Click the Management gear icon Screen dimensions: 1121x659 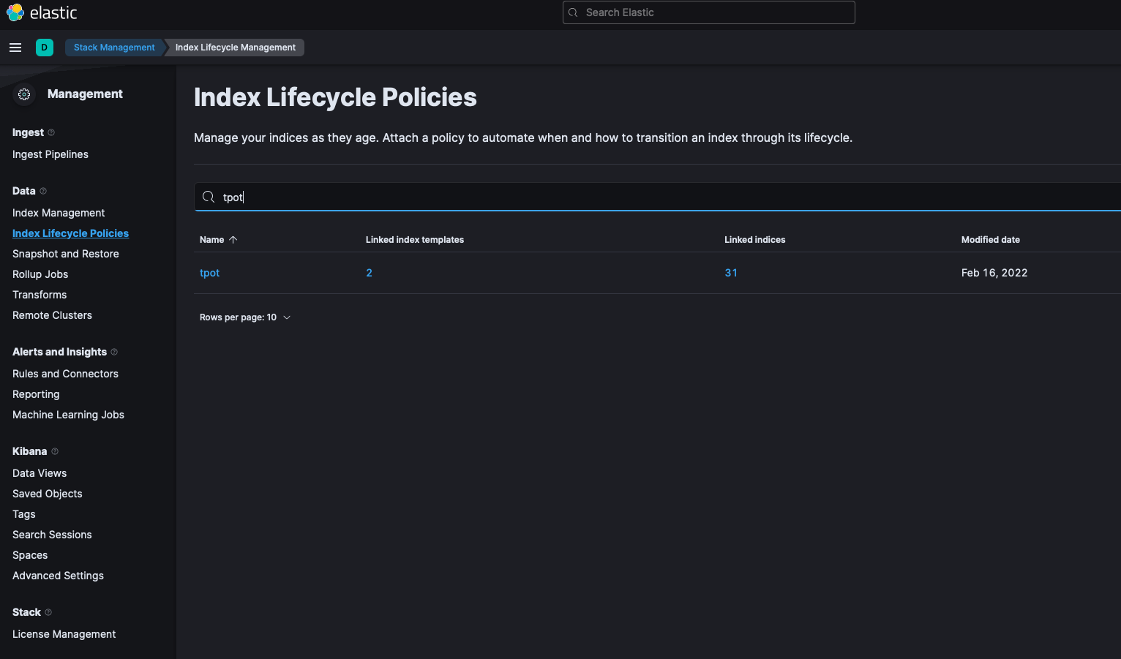(x=24, y=94)
